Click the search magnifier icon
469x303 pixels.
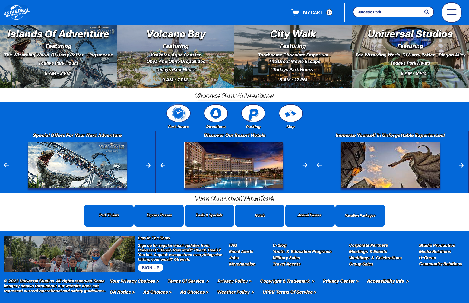pyautogui.click(x=426, y=12)
